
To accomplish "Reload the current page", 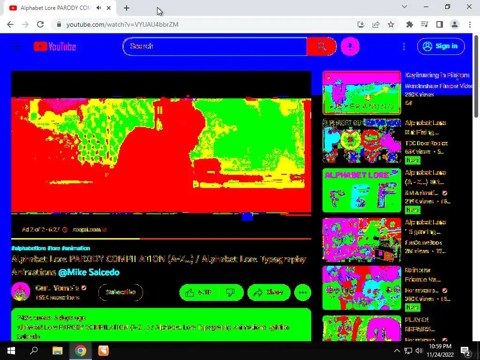I will pos(40,24).
